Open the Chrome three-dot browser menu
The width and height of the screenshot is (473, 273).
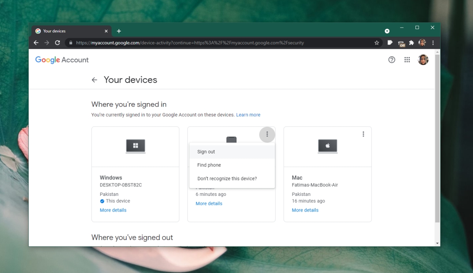tap(433, 42)
